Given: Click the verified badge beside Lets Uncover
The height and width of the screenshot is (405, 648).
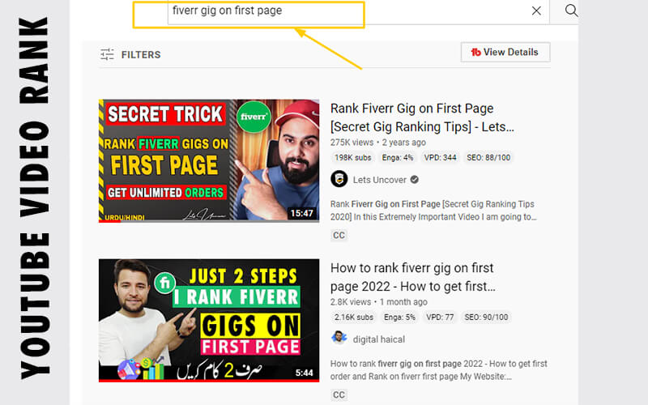Looking at the screenshot, I should 414,180.
